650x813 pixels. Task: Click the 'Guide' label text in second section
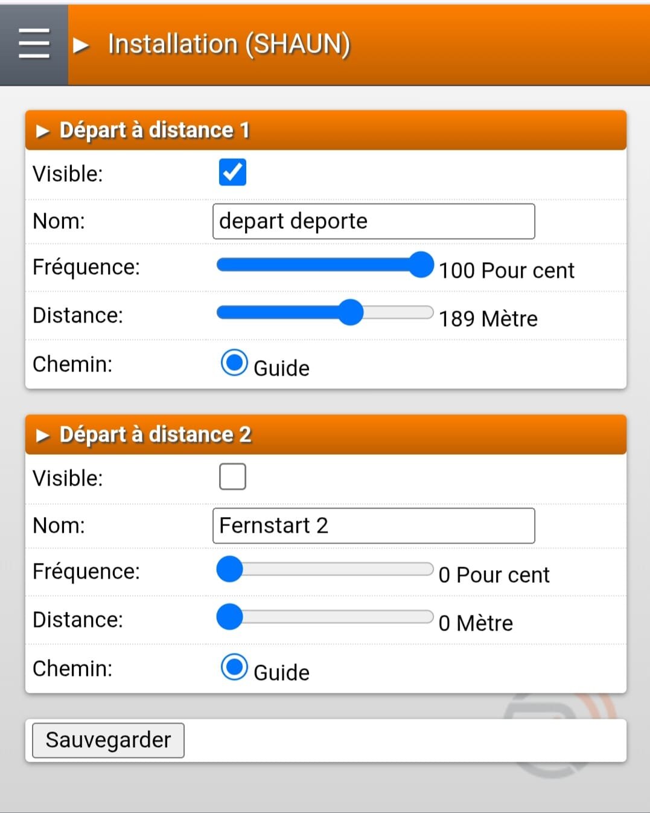pos(281,672)
